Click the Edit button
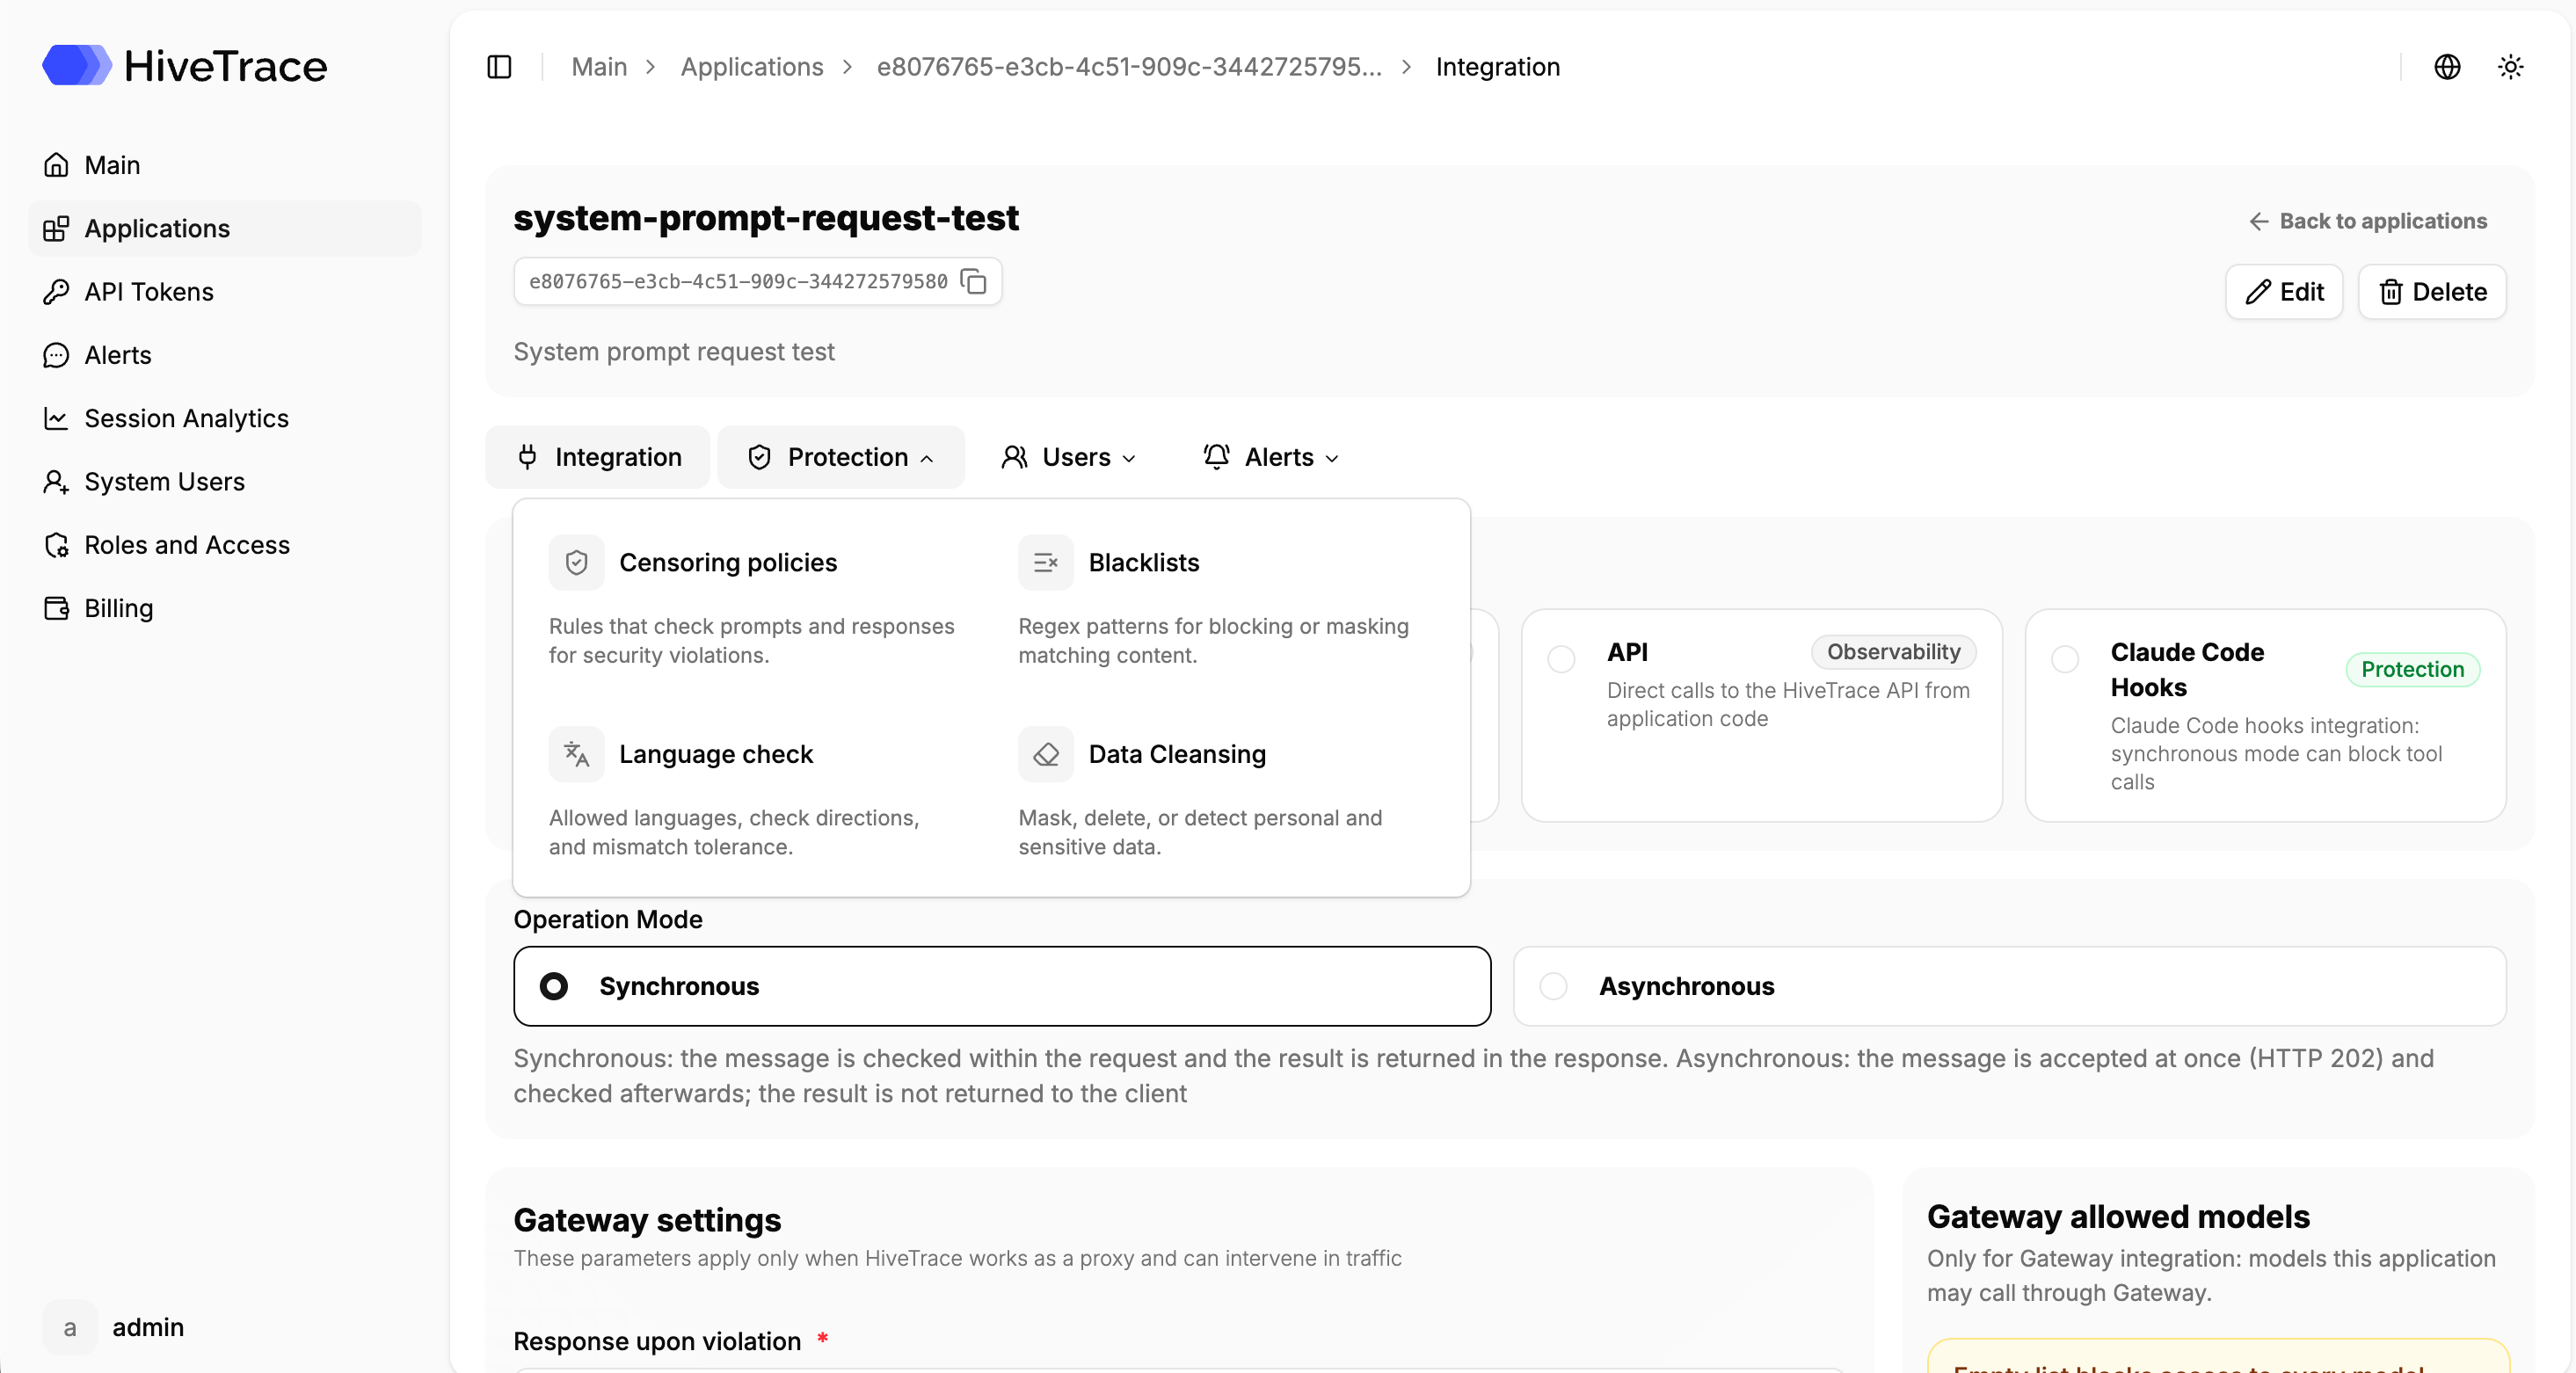Image resolution: width=2576 pixels, height=1373 pixels. click(x=2284, y=292)
